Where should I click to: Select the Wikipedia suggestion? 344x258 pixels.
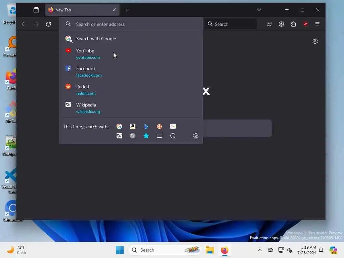[x=131, y=108]
